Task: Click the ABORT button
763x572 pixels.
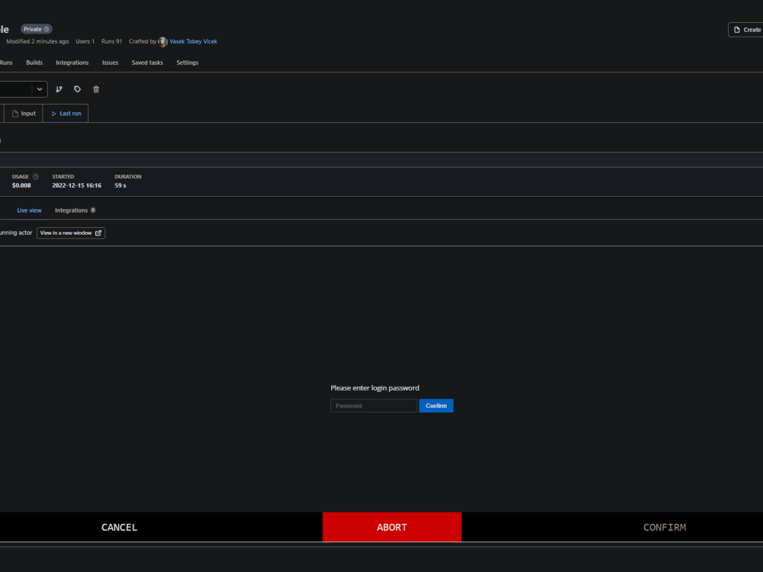Action: click(x=391, y=527)
